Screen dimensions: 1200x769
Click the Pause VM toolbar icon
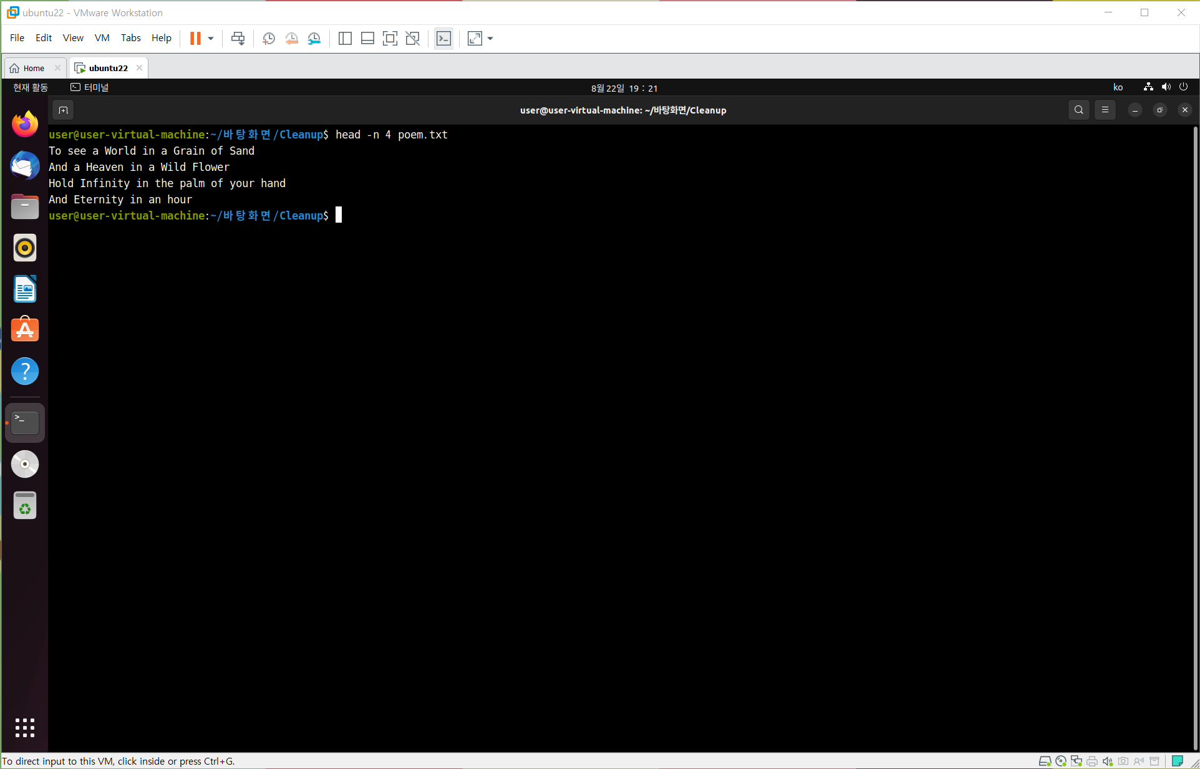point(195,39)
